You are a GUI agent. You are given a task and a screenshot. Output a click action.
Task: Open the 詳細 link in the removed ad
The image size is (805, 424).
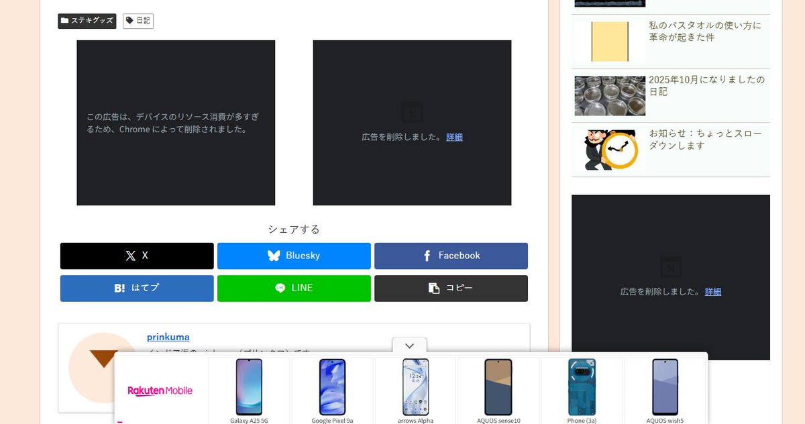(454, 137)
